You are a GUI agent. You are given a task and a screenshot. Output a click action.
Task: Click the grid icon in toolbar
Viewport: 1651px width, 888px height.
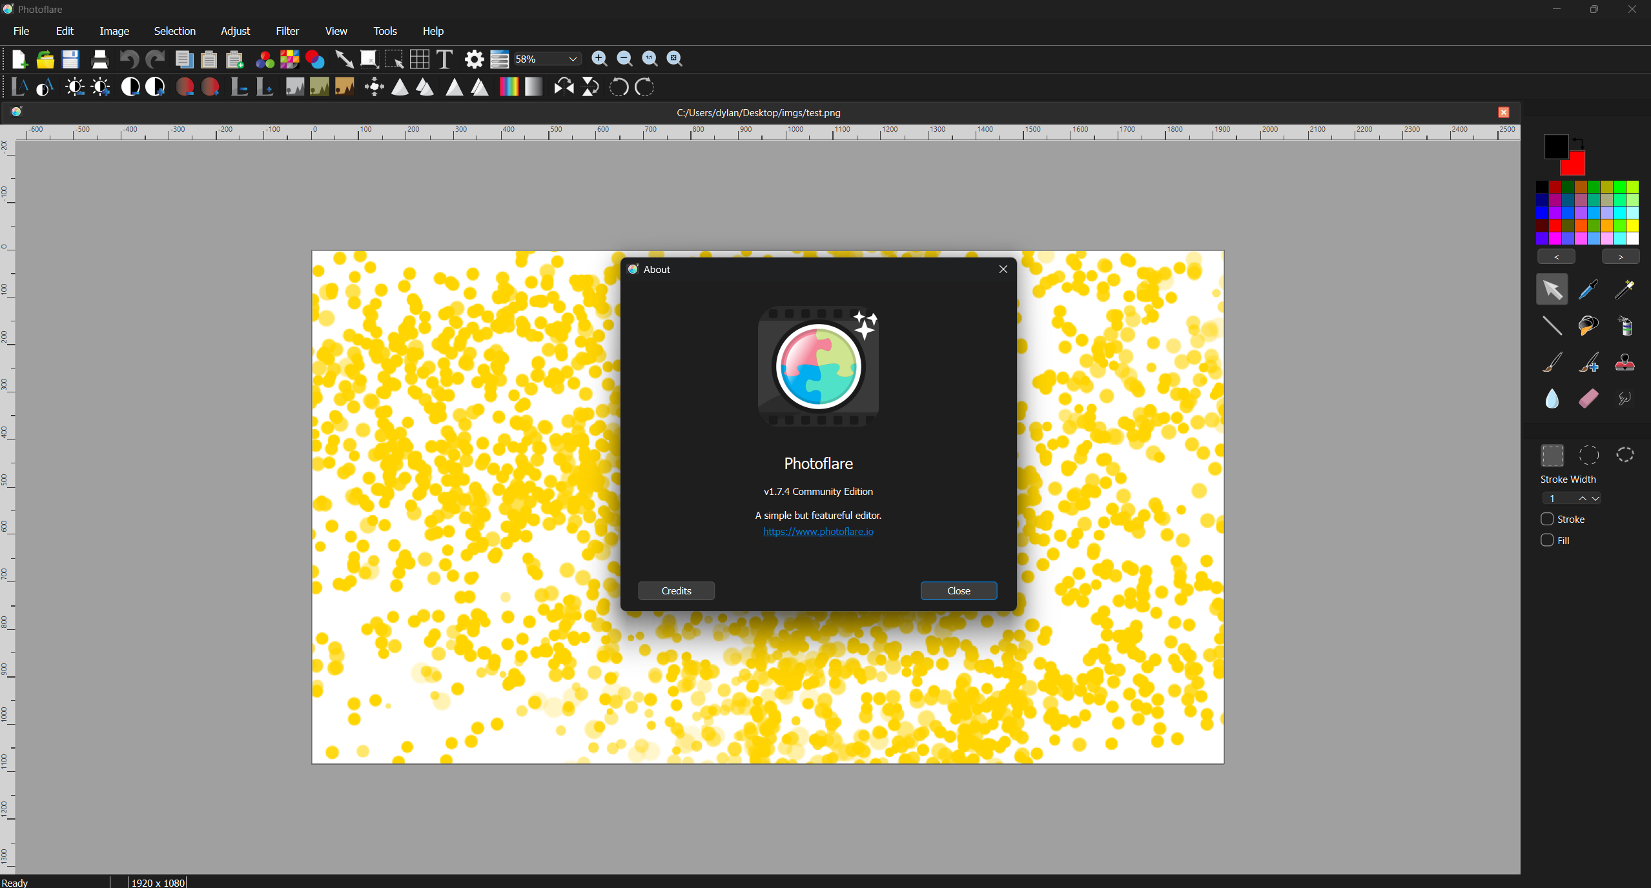[420, 59]
